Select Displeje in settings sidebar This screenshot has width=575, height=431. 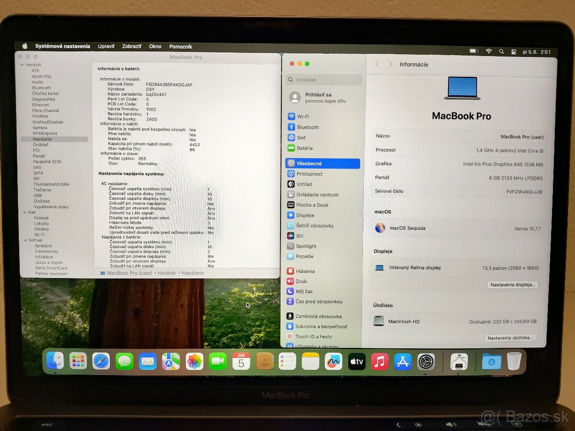(x=323, y=215)
